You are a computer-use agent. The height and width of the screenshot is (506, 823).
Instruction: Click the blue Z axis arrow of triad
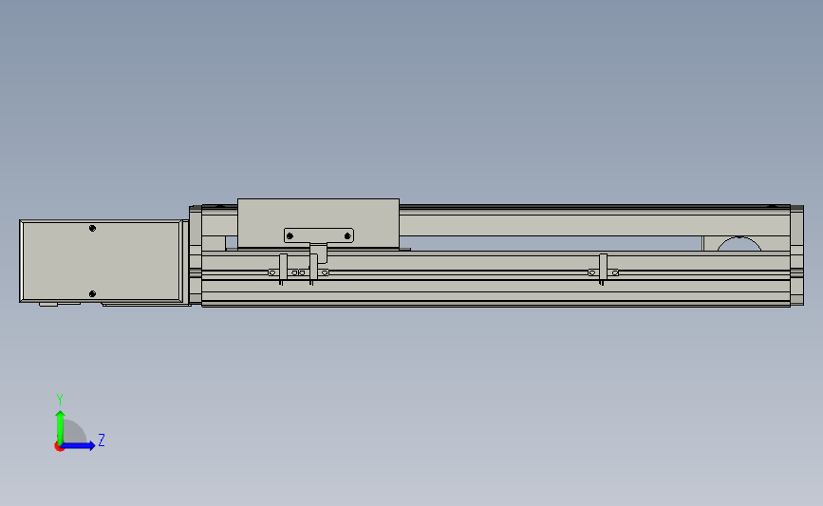pos(79,446)
